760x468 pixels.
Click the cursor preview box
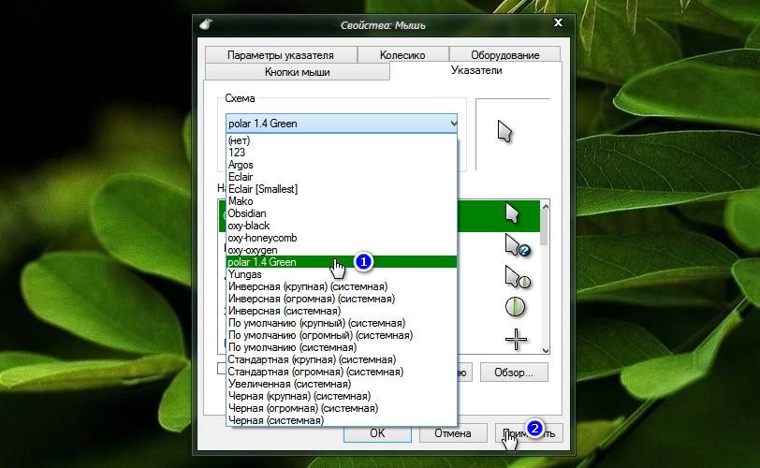point(512,134)
